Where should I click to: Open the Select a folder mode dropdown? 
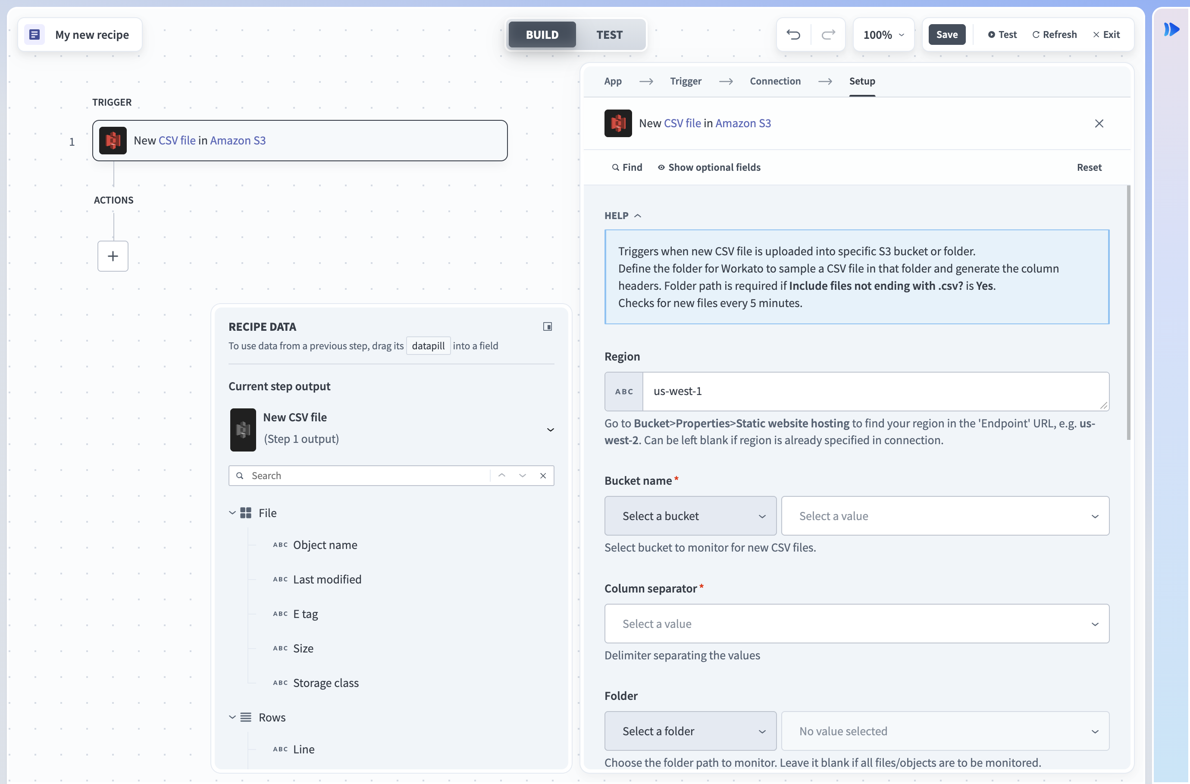point(690,731)
